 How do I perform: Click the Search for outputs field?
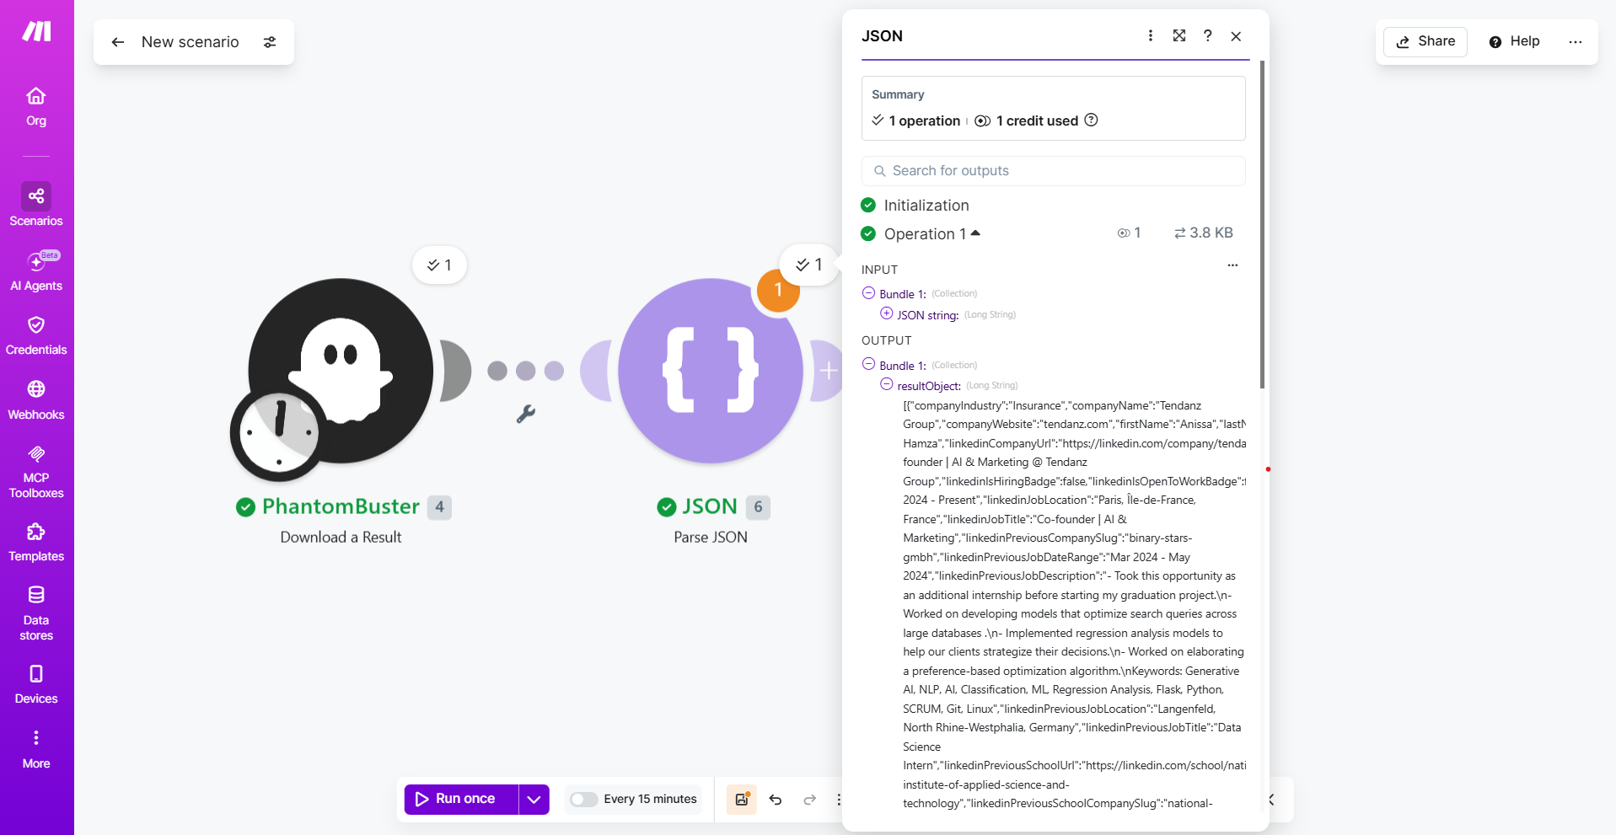tap(1053, 171)
